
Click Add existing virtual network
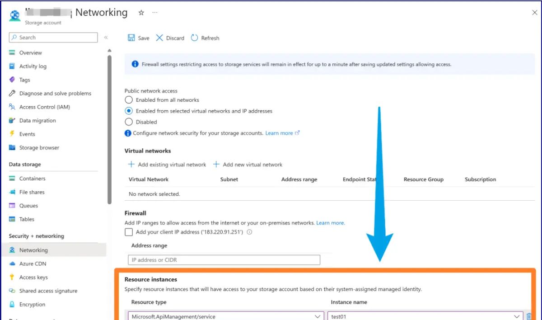(167, 165)
